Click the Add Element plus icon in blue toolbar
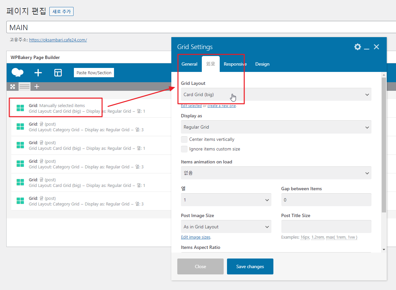The height and width of the screenshot is (290, 396). [38, 73]
